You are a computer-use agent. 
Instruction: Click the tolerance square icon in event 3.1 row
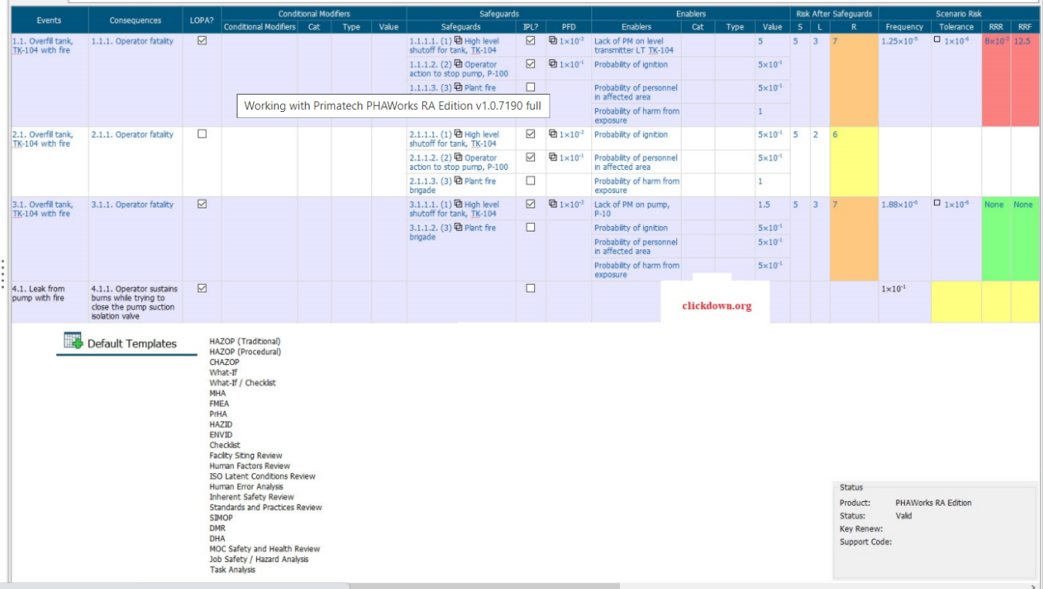pos(937,204)
